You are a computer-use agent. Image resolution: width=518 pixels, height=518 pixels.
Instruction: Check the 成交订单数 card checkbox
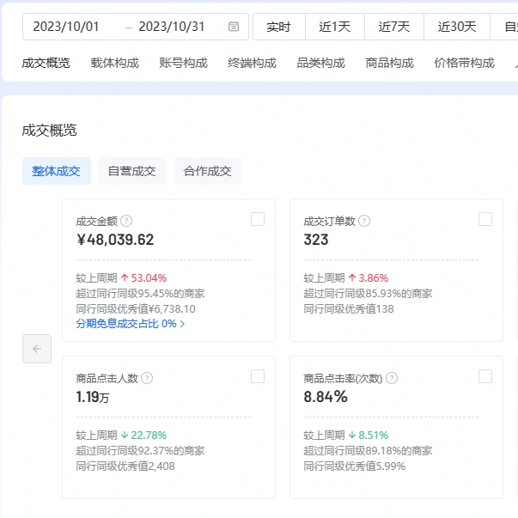485,219
